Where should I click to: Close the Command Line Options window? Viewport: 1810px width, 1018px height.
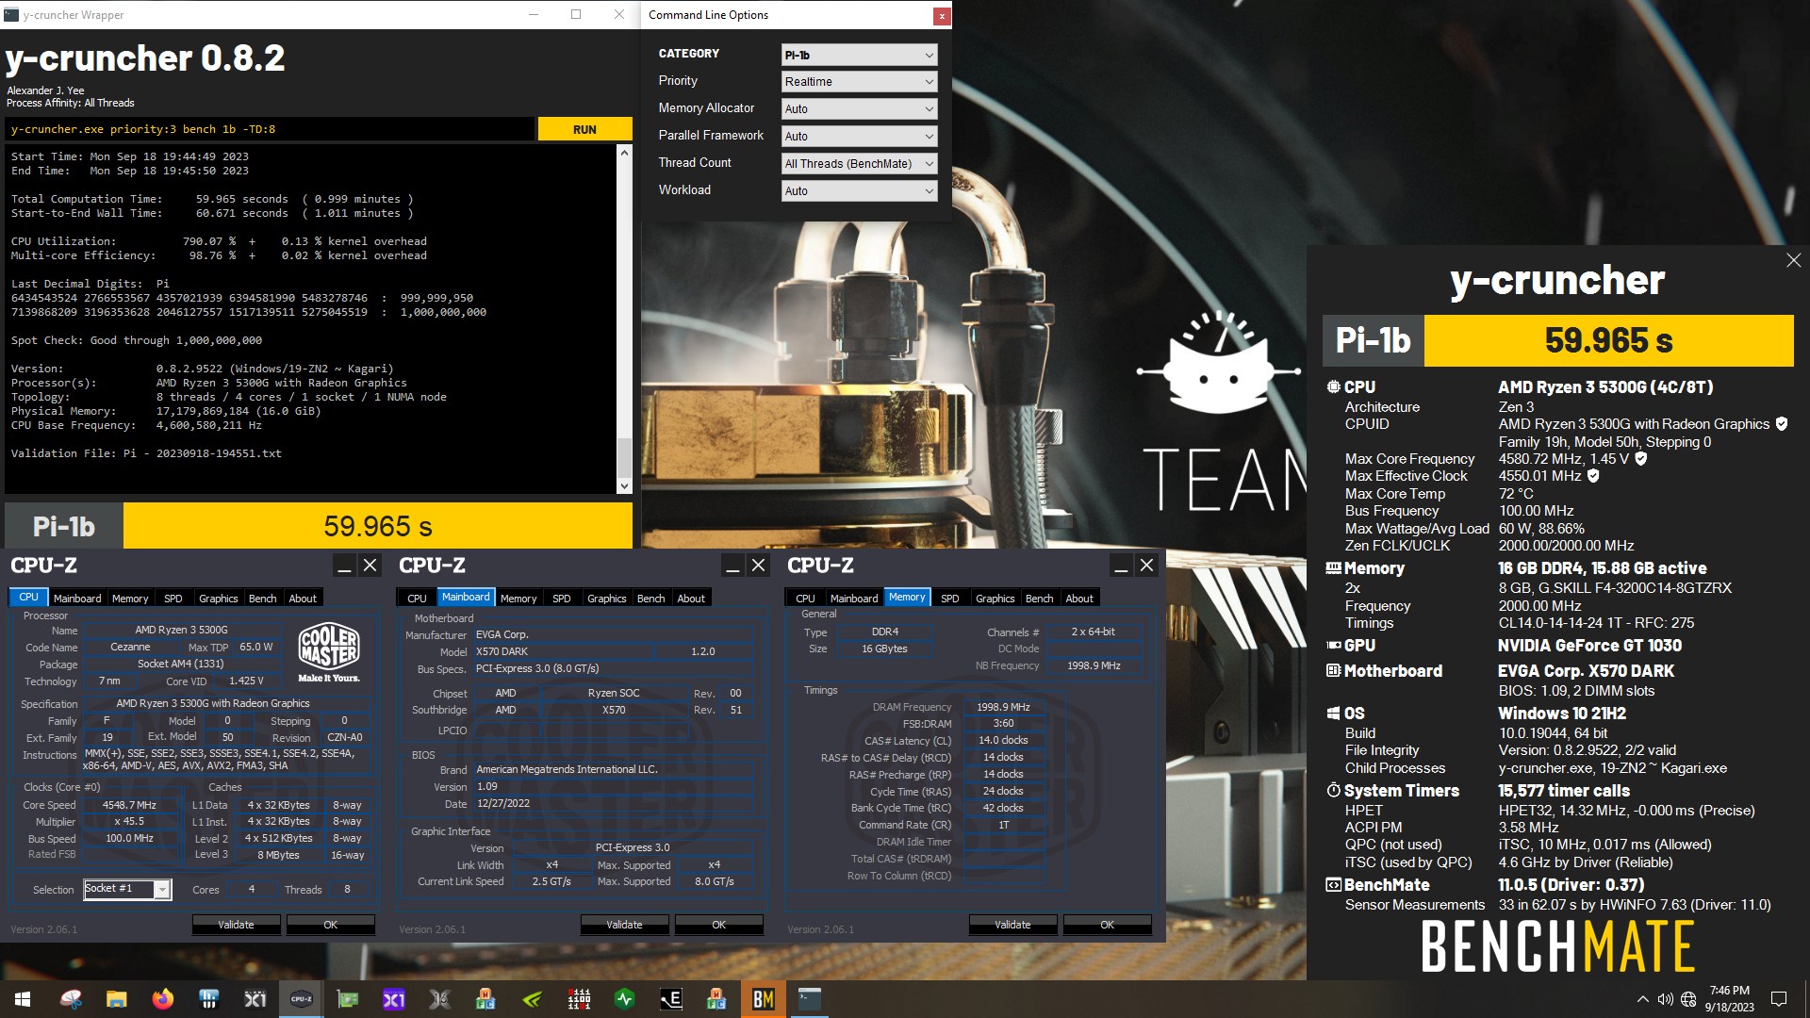(941, 15)
